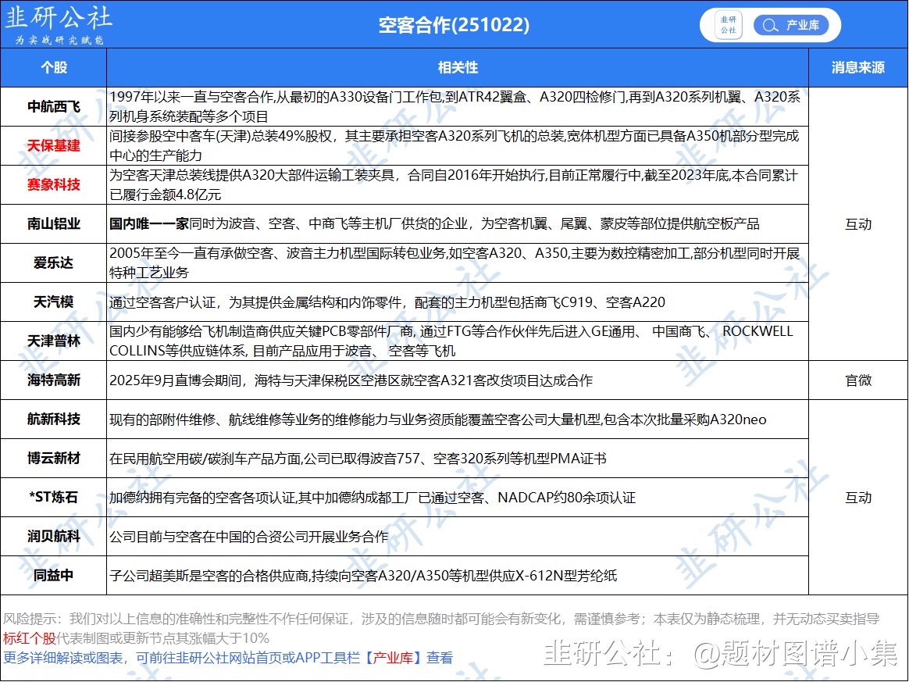Click the 天汽模 stock cell

tap(53, 302)
